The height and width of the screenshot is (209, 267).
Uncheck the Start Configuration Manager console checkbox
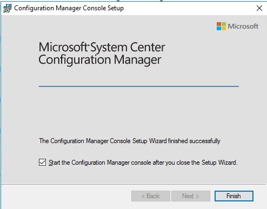coord(42,163)
